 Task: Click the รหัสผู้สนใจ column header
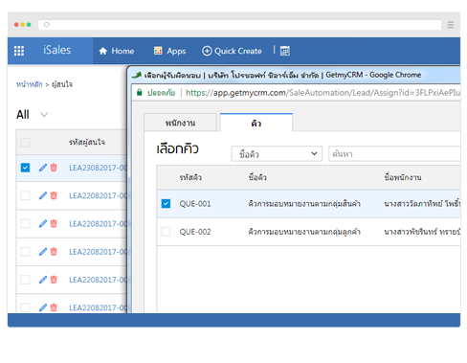point(87,142)
